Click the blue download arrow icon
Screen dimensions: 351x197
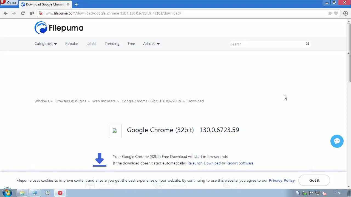point(99,160)
